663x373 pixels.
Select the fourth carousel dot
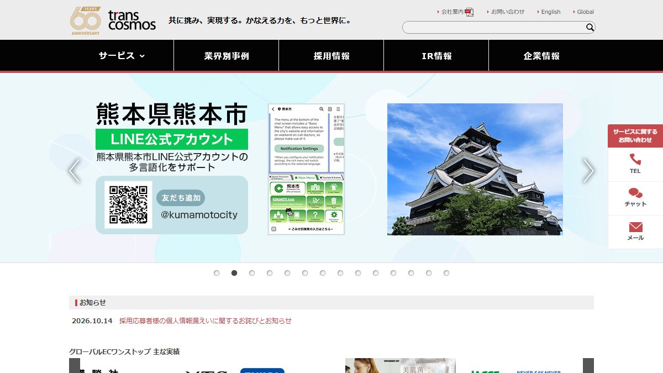(x=270, y=273)
